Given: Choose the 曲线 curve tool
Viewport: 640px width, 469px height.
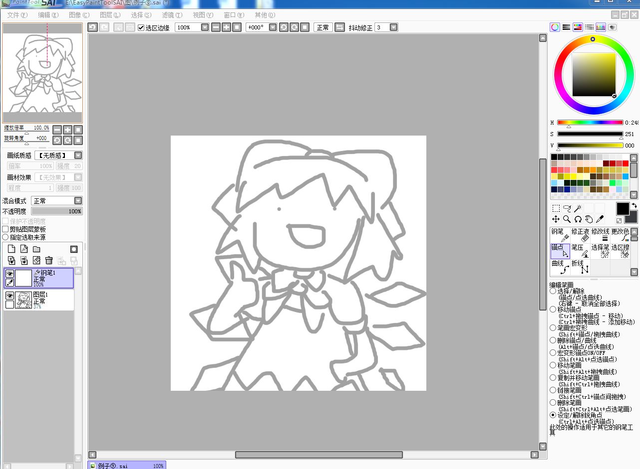Looking at the screenshot, I should [560, 266].
